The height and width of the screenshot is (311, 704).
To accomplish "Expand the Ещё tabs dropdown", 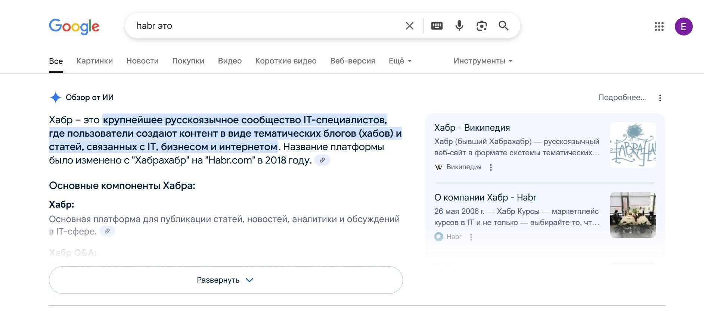I will [x=400, y=61].
